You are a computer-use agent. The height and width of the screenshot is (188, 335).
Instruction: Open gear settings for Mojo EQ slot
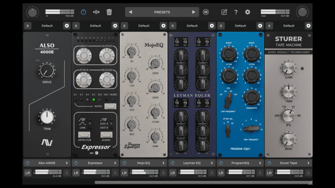click(163, 26)
